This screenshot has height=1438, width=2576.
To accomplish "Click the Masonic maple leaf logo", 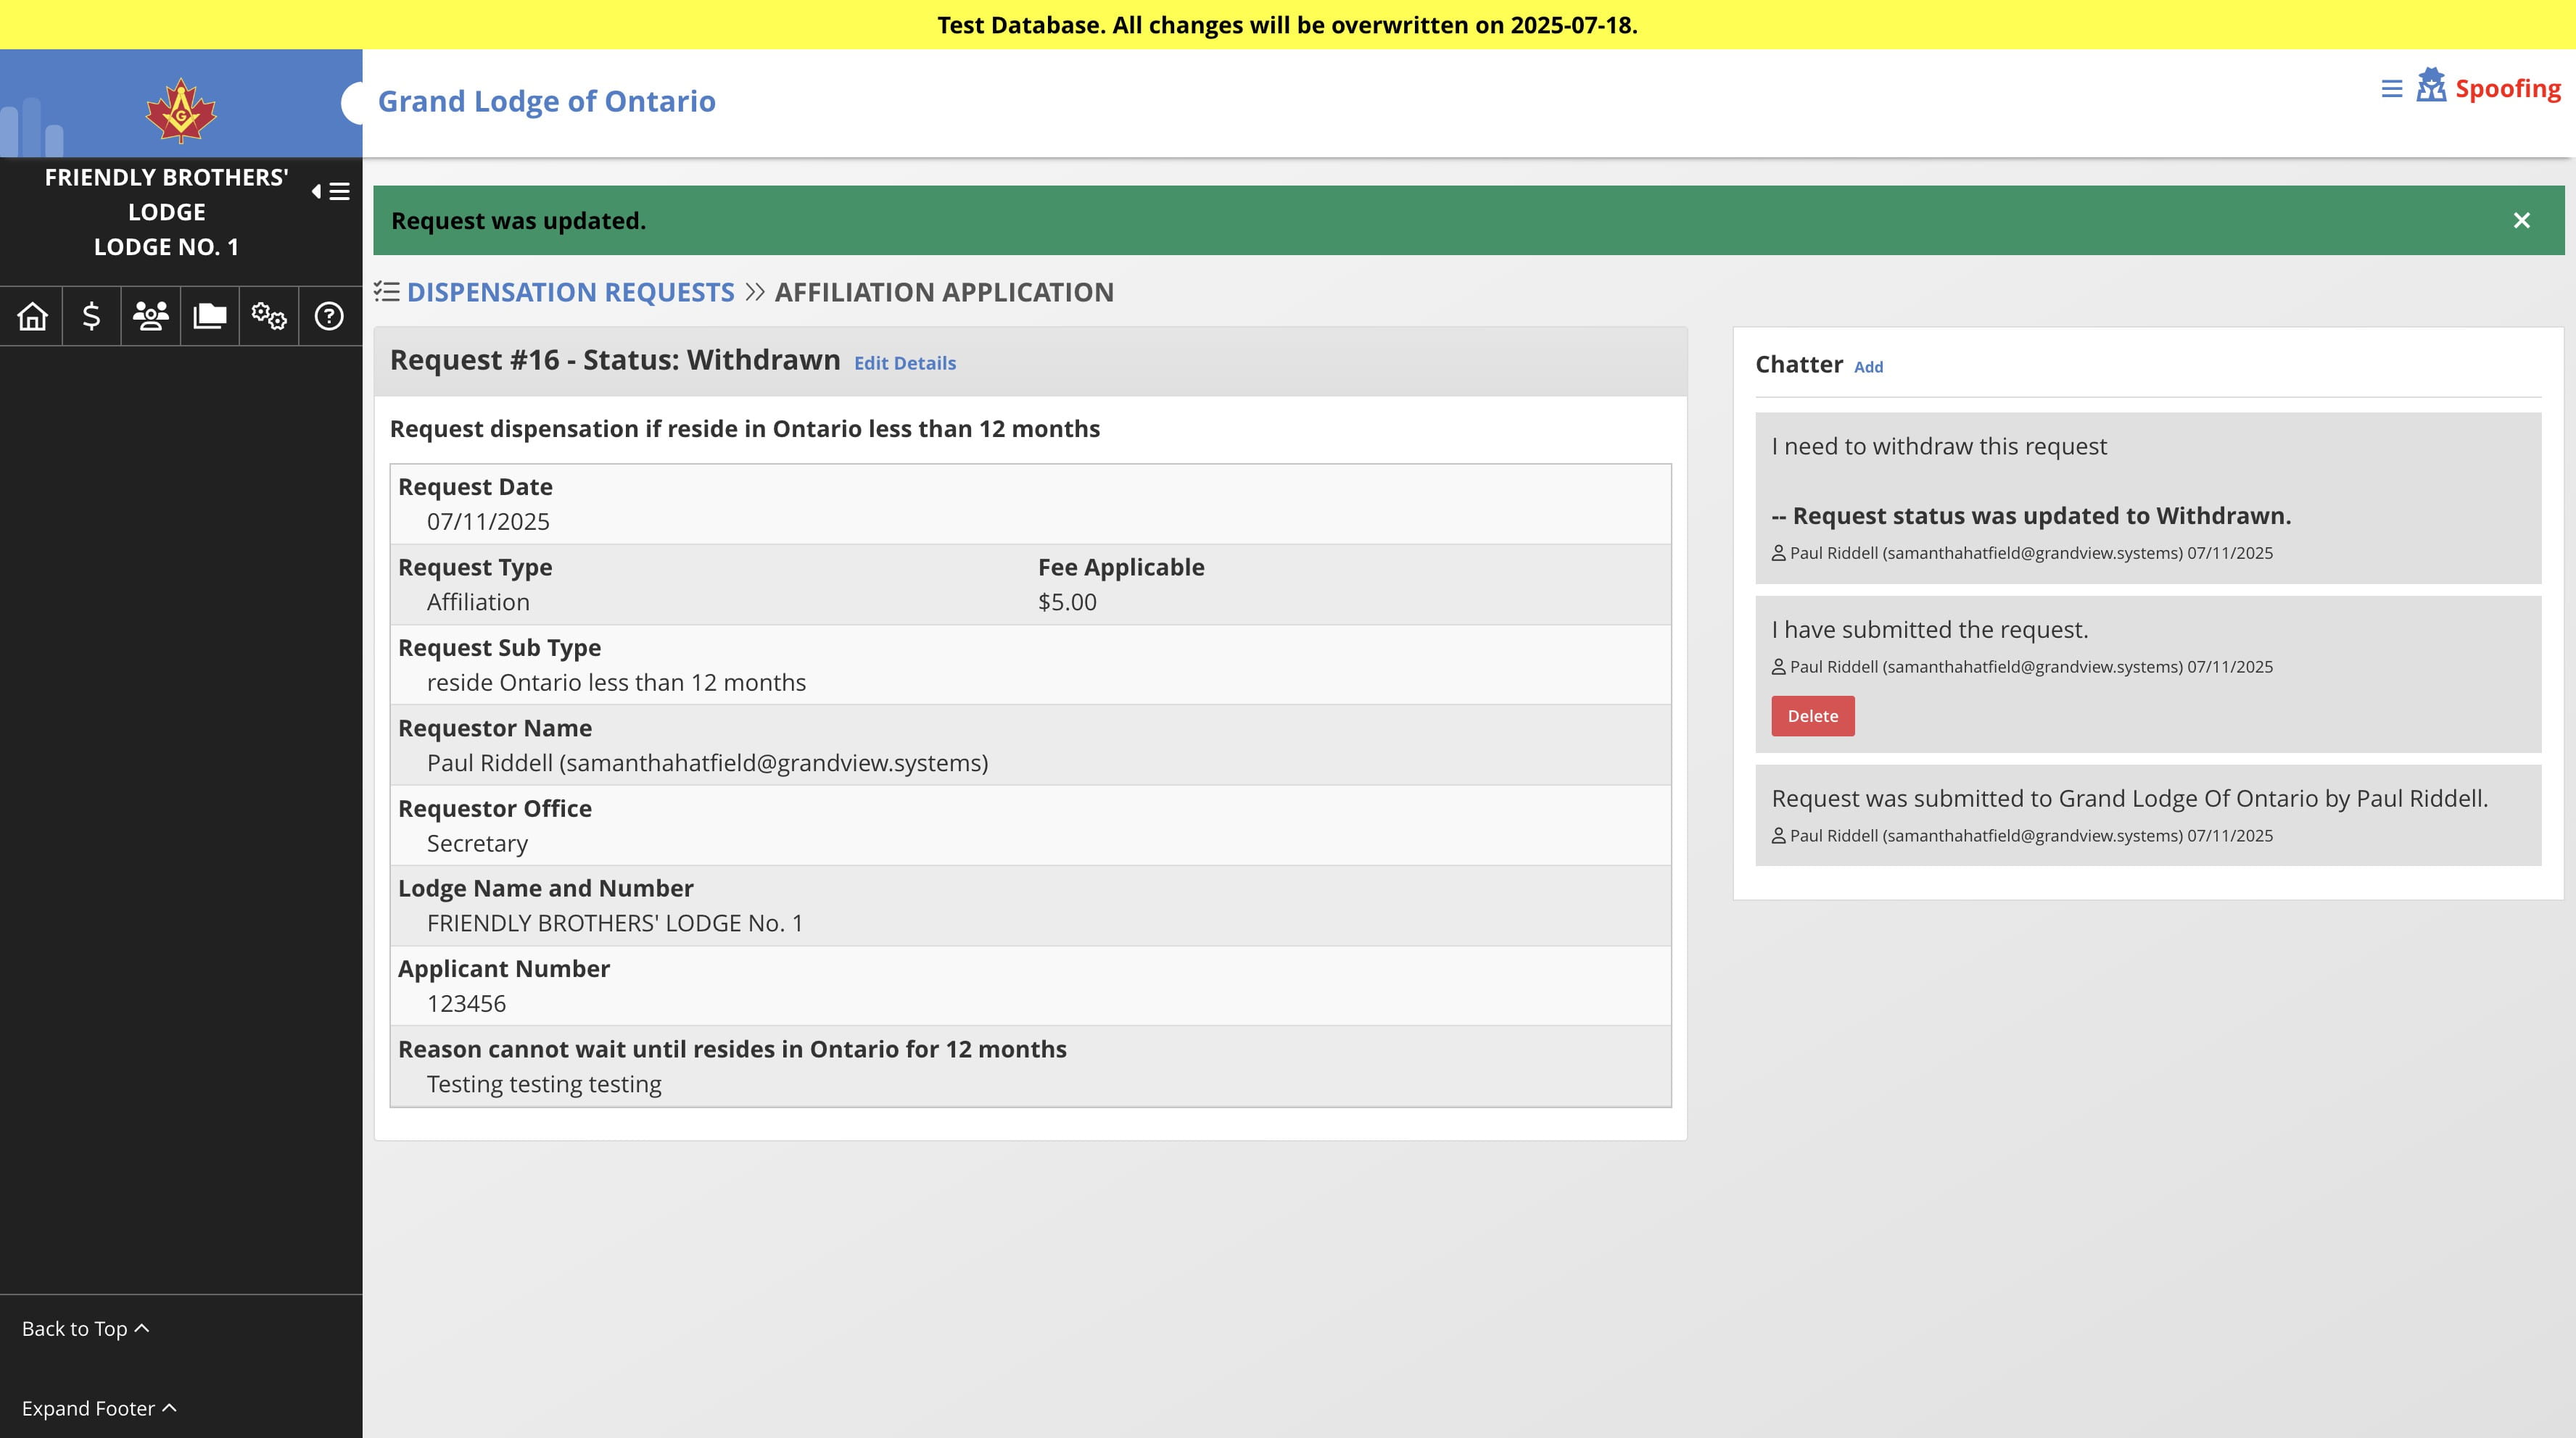I will (181, 110).
